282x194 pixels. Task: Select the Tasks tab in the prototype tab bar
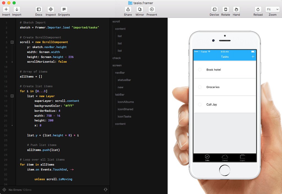point(207,157)
